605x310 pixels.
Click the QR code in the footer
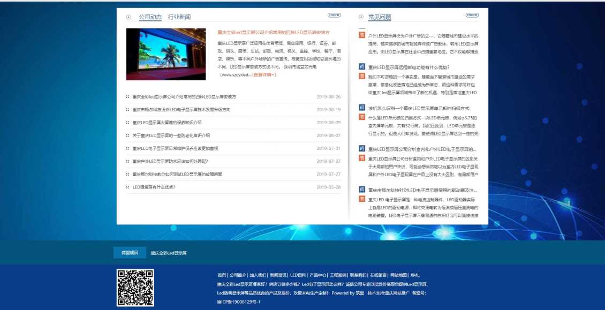coord(135,286)
